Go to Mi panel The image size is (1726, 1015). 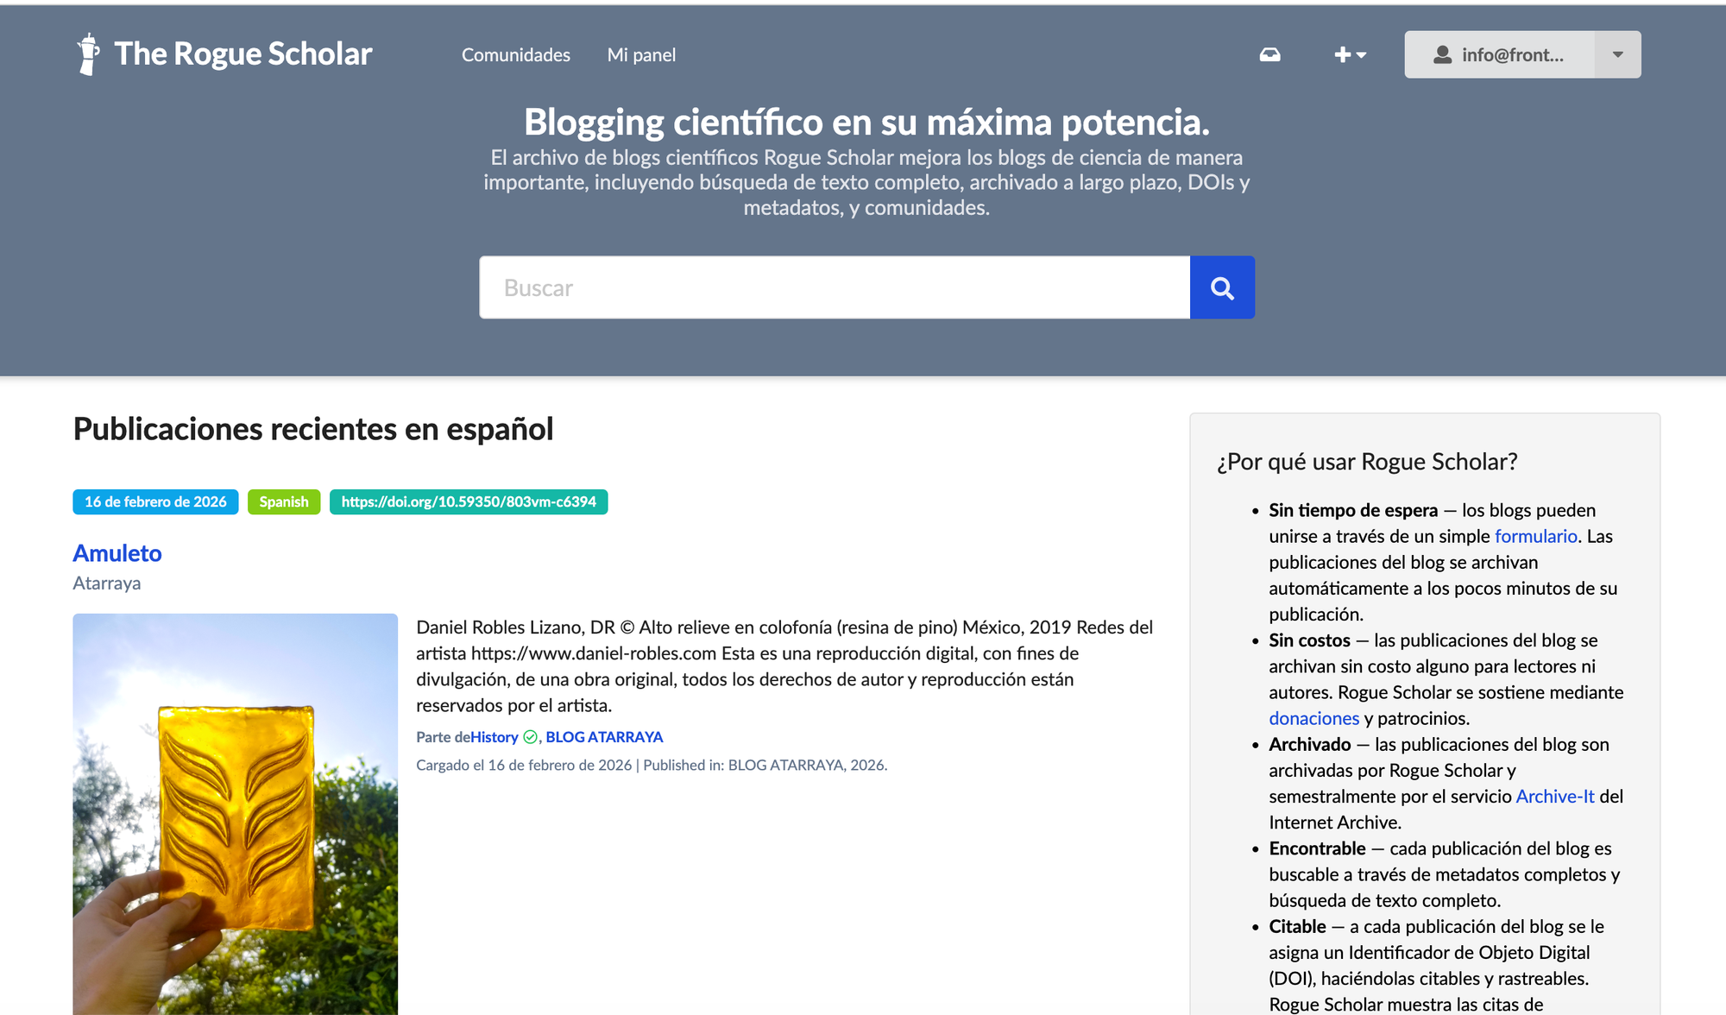641,54
